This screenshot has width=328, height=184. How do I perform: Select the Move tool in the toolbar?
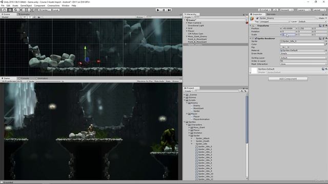(x=10, y=10)
